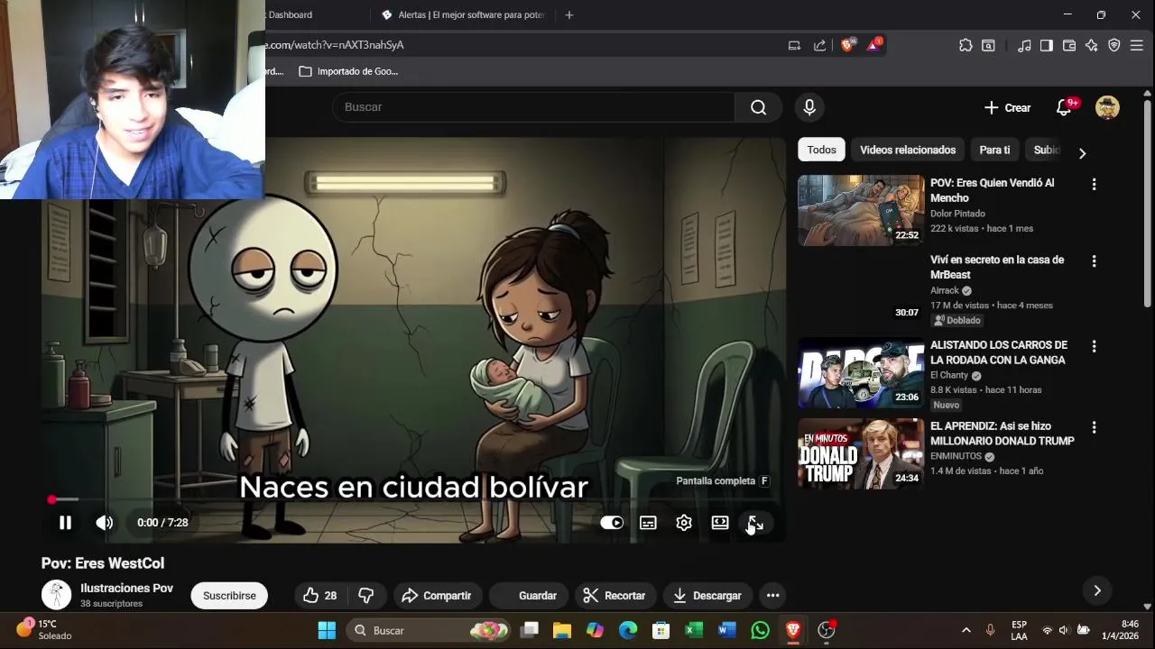The image size is (1155, 649).
Task: Select the Todos filter chip
Action: pyautogui.click(x=821, y=150)
